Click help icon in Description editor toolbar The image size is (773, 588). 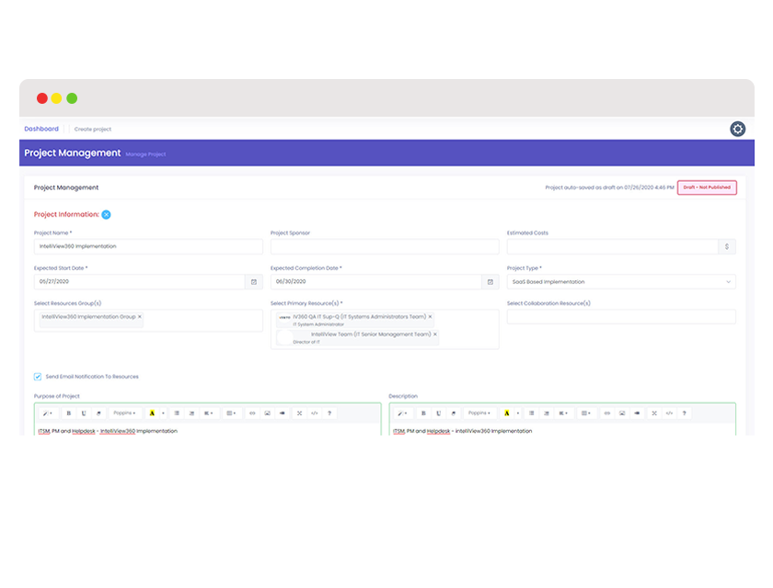(684, 413)
